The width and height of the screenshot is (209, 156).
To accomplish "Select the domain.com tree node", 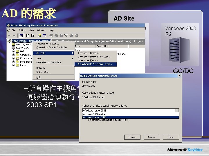I will (20, 48).
